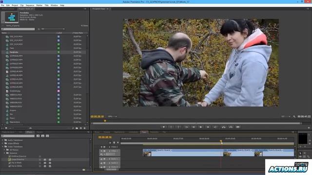The width and height of the screenshot is (312, 175).
Task: Step back one frame
Action: tap(194, 127)
